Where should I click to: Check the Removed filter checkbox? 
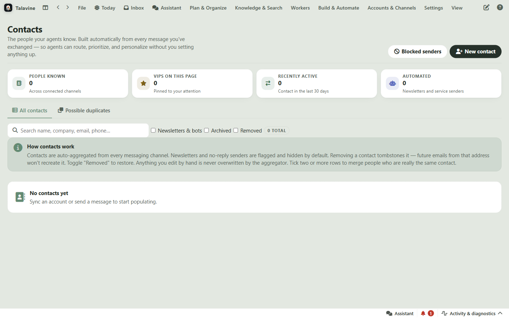(236, 130)
